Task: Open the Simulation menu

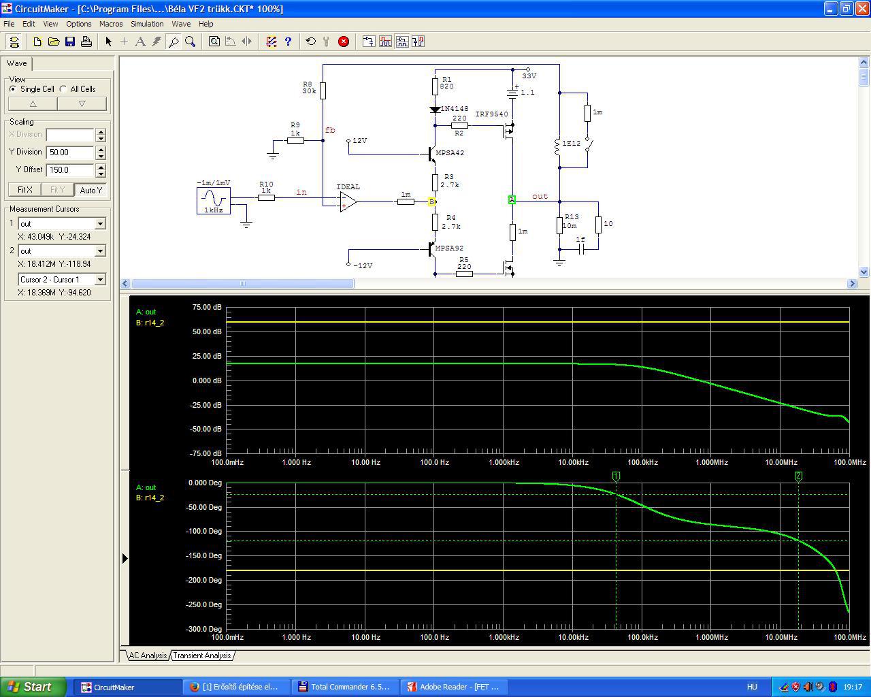Action: [147, 24]
